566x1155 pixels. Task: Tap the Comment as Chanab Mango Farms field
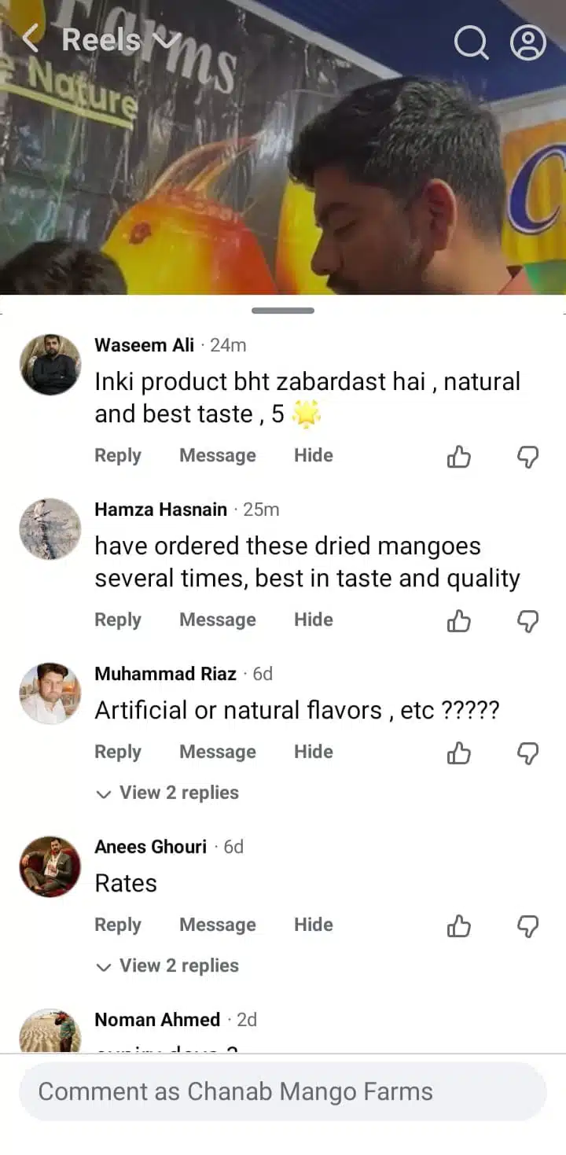(x=283, y=1091)
